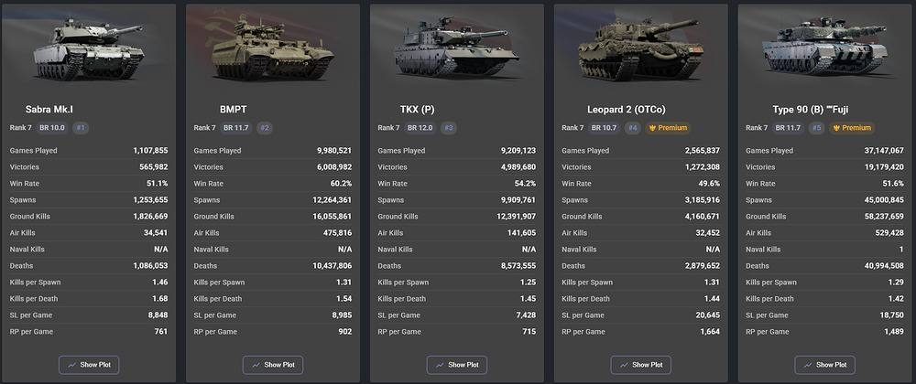Click the BR 10.0 tag on Sabra Mk.I

tap(52, 128)
